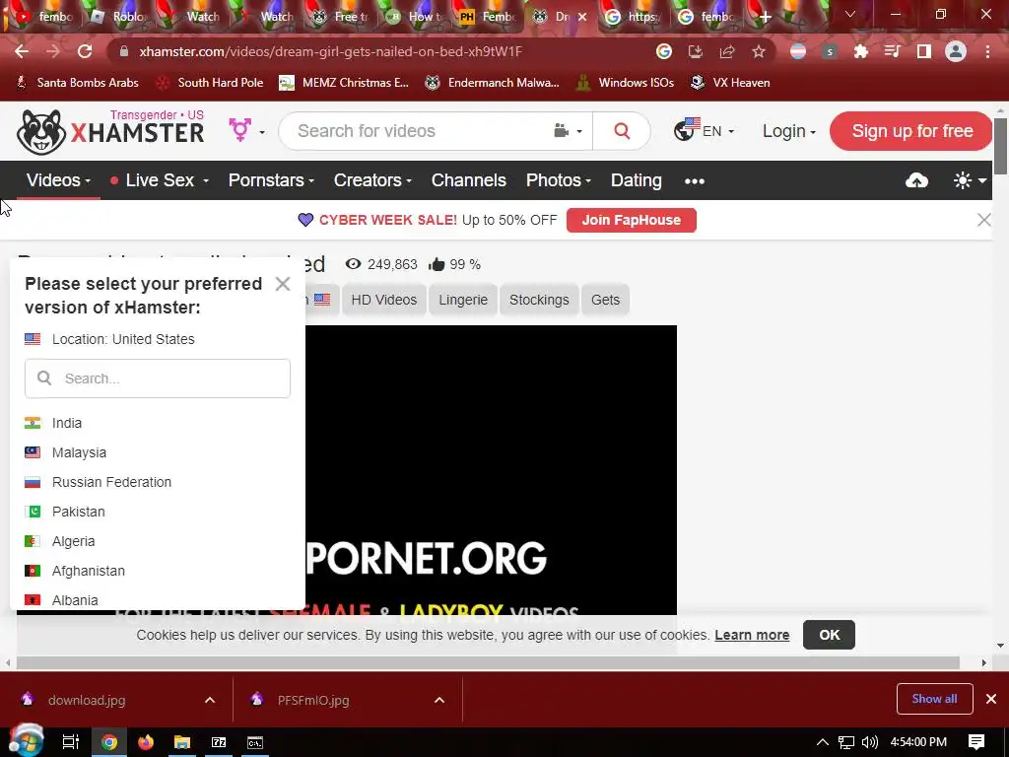Screen dimensions: 1009x757
Task: Open the EN language dropdown
Action: [x=704, y=131]
